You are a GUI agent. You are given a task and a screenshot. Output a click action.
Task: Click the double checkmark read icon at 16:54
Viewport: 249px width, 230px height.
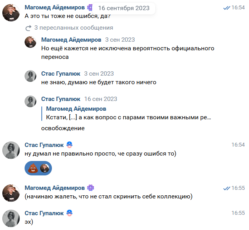coord(227,8)
